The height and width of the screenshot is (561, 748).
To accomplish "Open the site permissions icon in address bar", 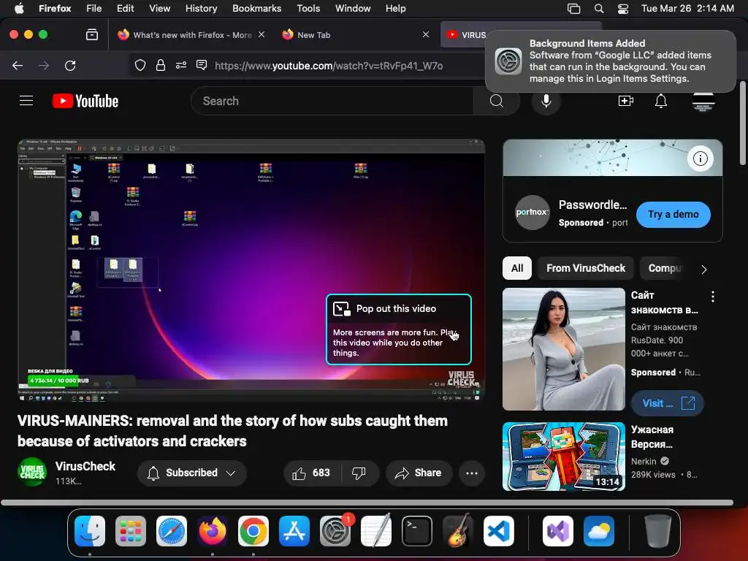I will 181,65.
